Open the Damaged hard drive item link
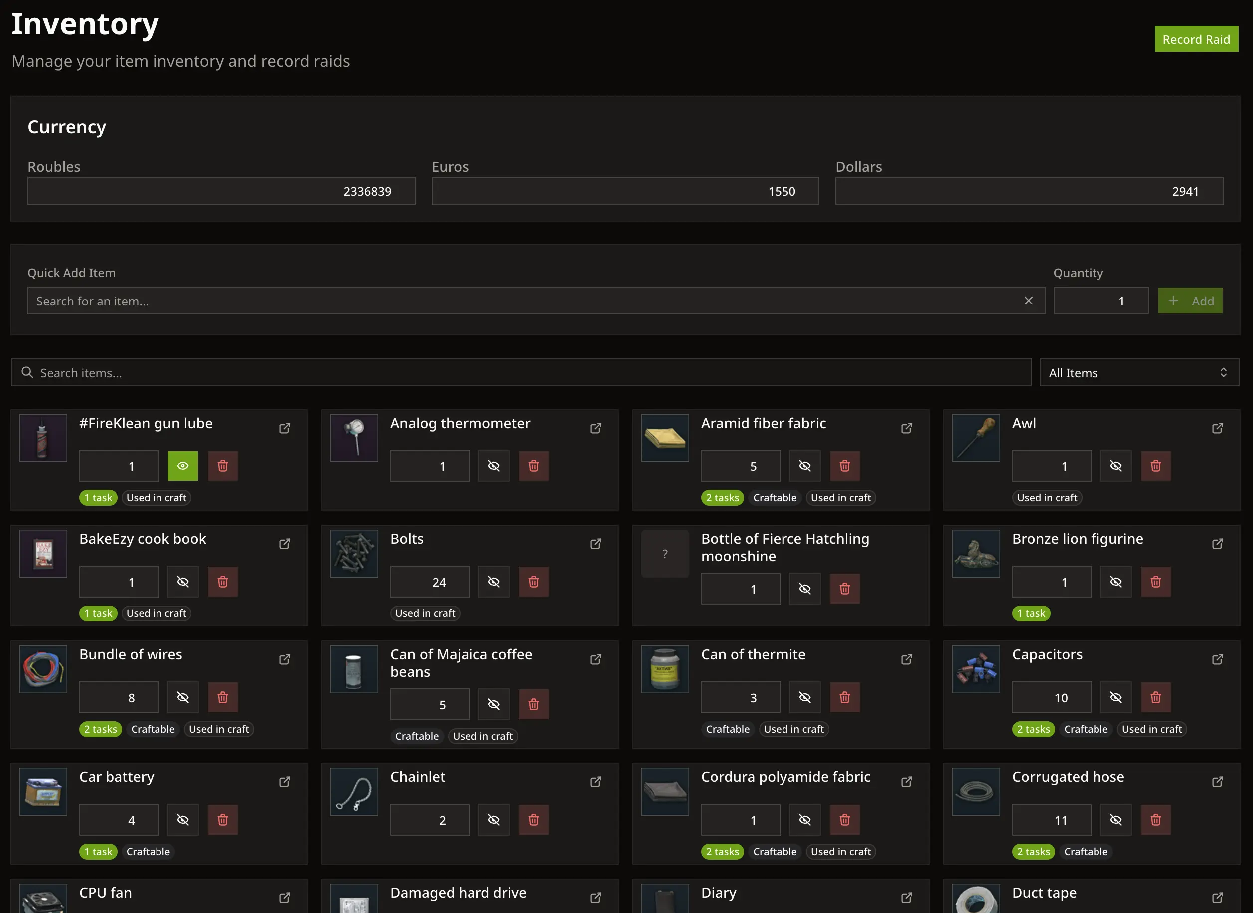This screenshot has width=1253, height=913. coord(595,897)
